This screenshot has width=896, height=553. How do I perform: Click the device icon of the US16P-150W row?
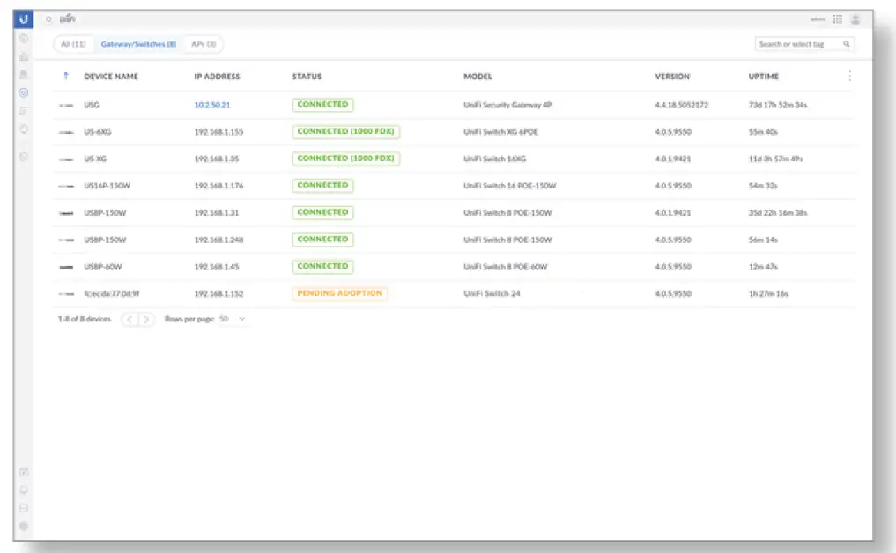[x=66, y=186]
